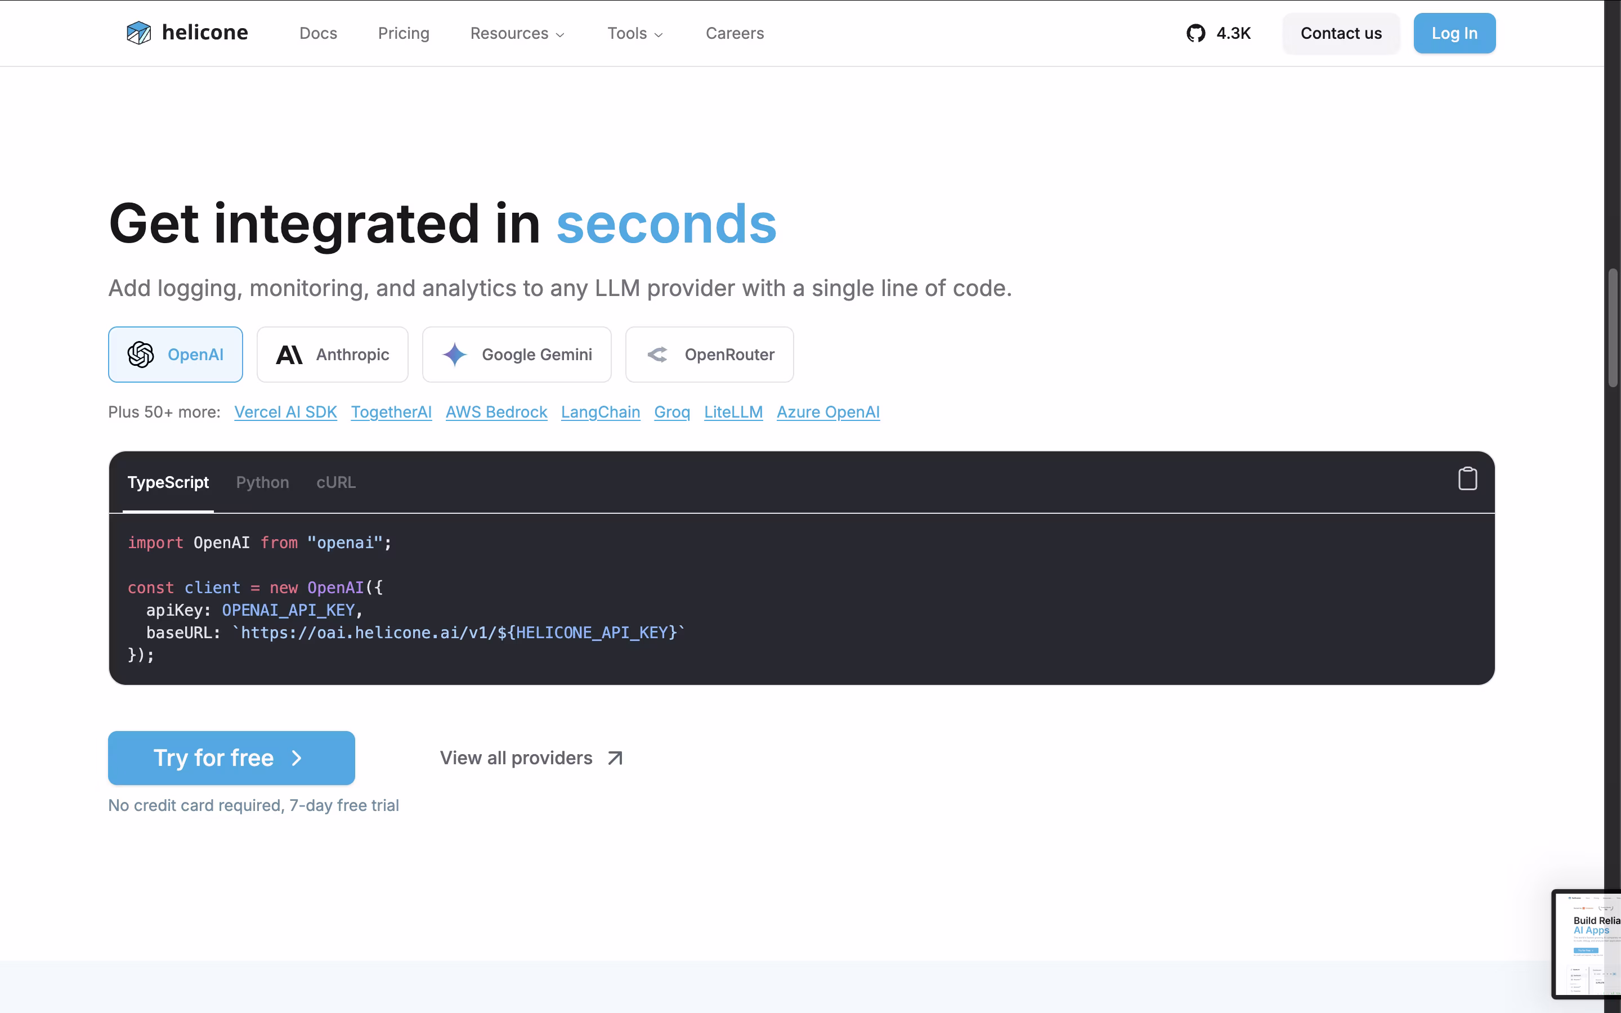Click the Build Reliable AI Apps thumbnail preview
This screenshot has height=1013, width=1621.
coord(1586,944)
